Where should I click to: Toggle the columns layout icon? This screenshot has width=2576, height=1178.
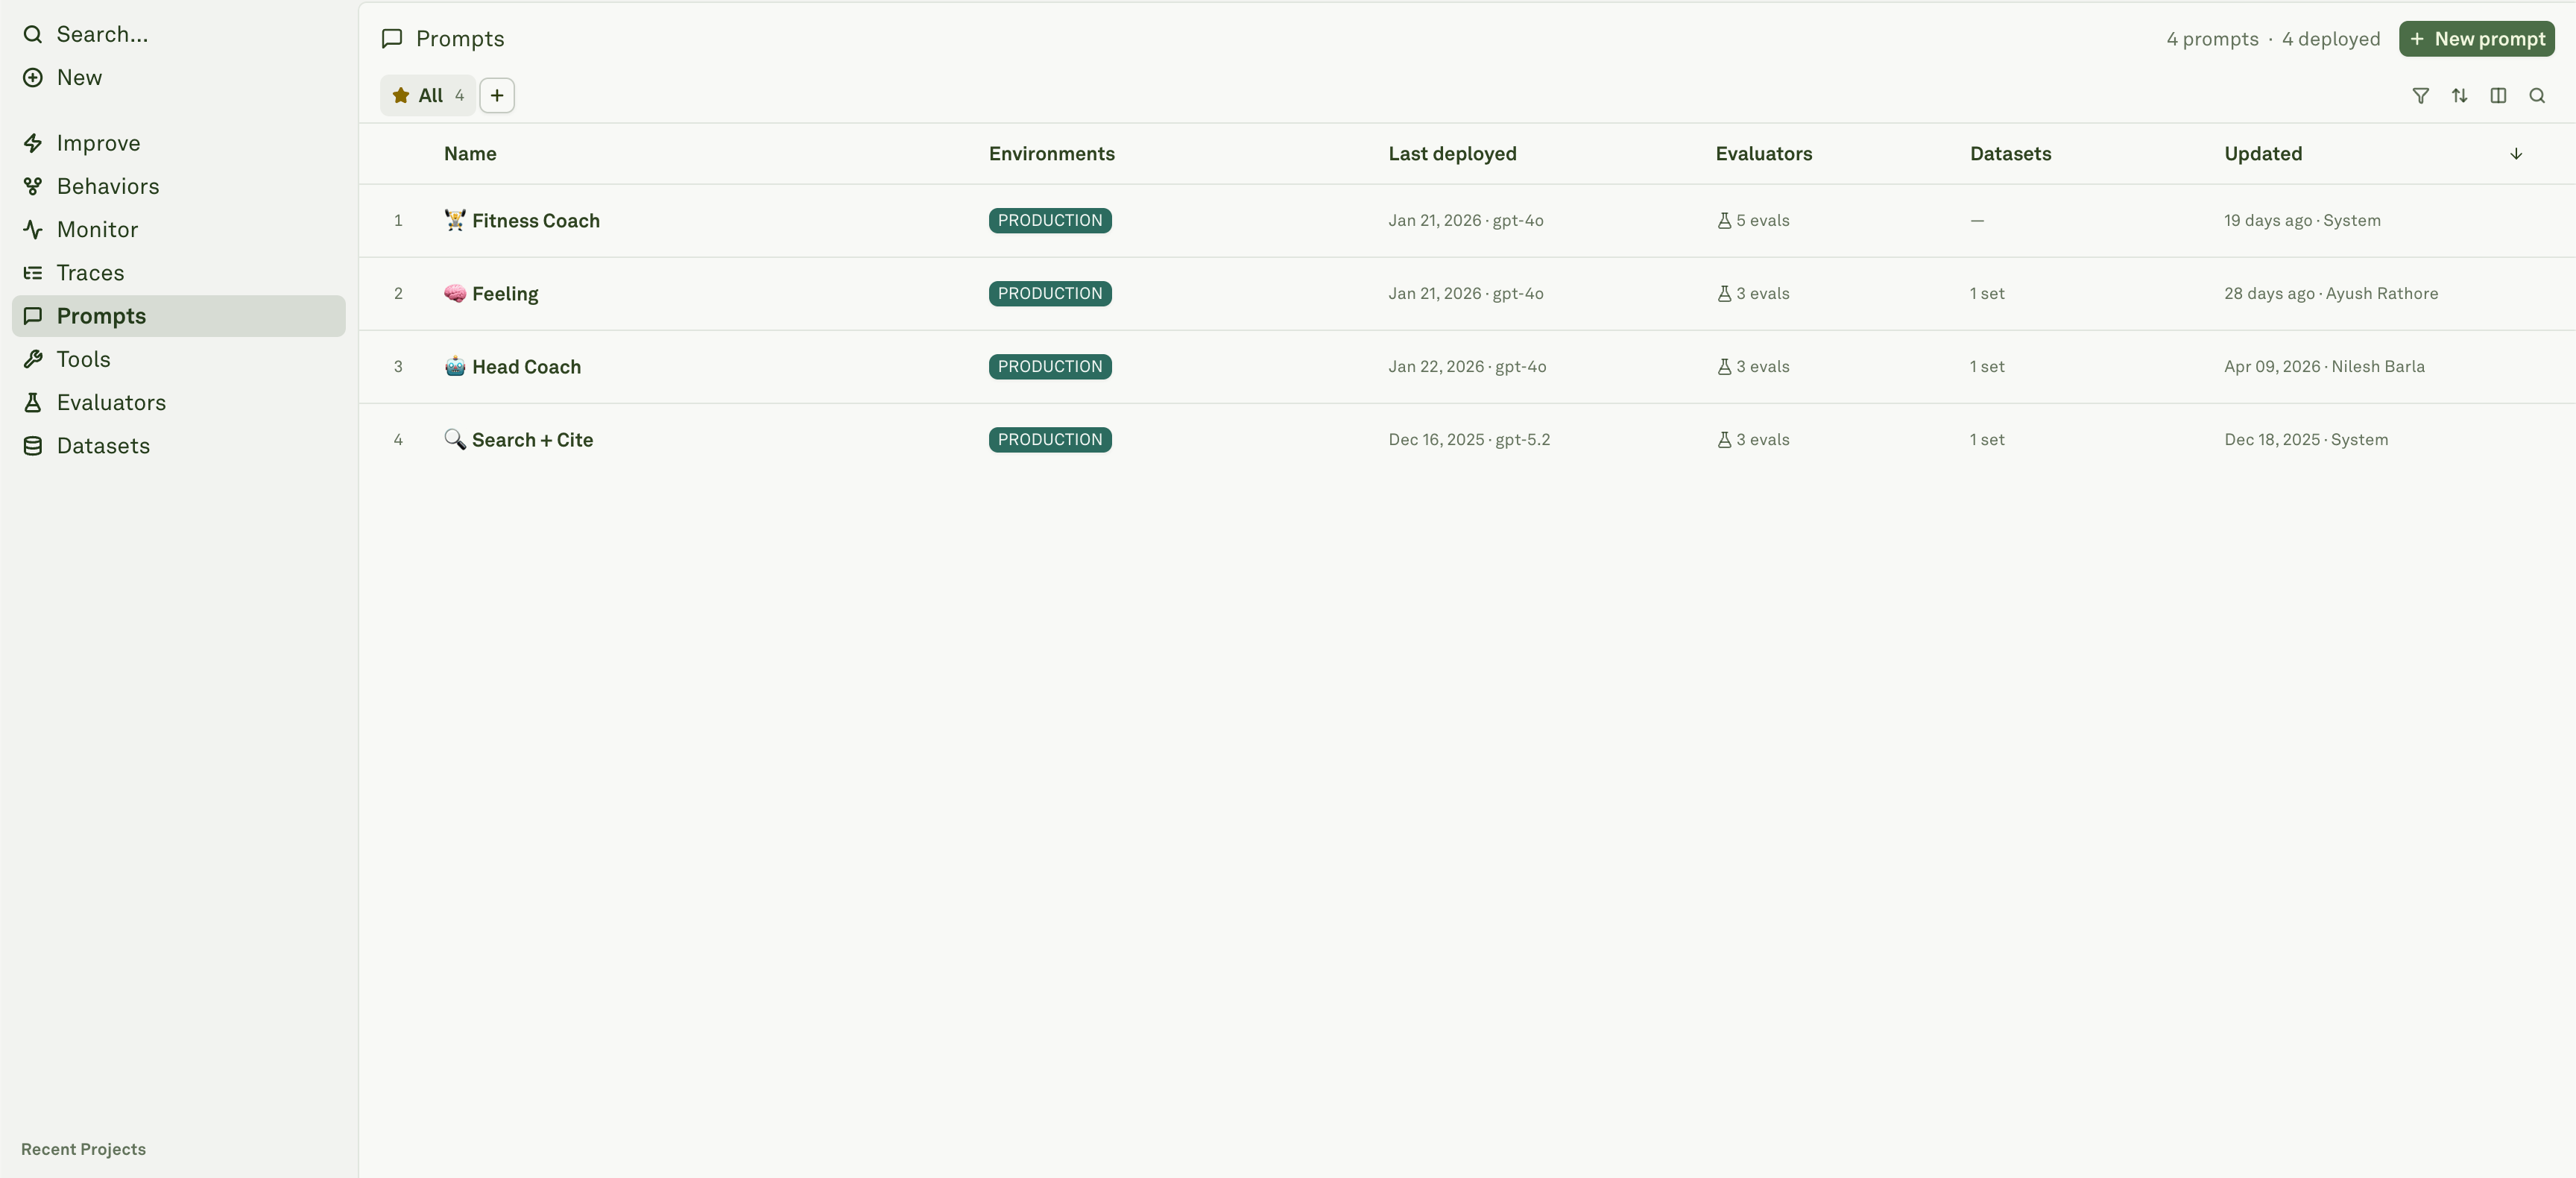click(x=2498, y=96)
